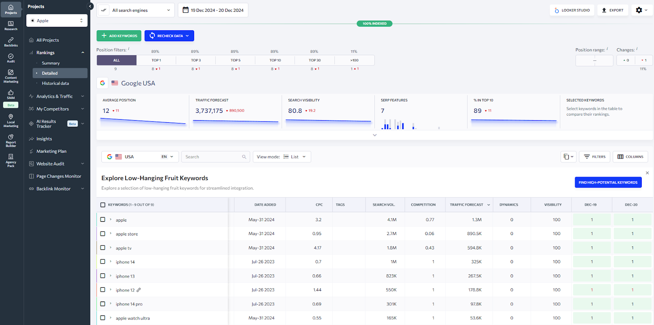The height and width of the screenshot is (325, 654).
Task: Open the Projects icon in left rail
Action: pyautogui.click(x=11, y=9)
